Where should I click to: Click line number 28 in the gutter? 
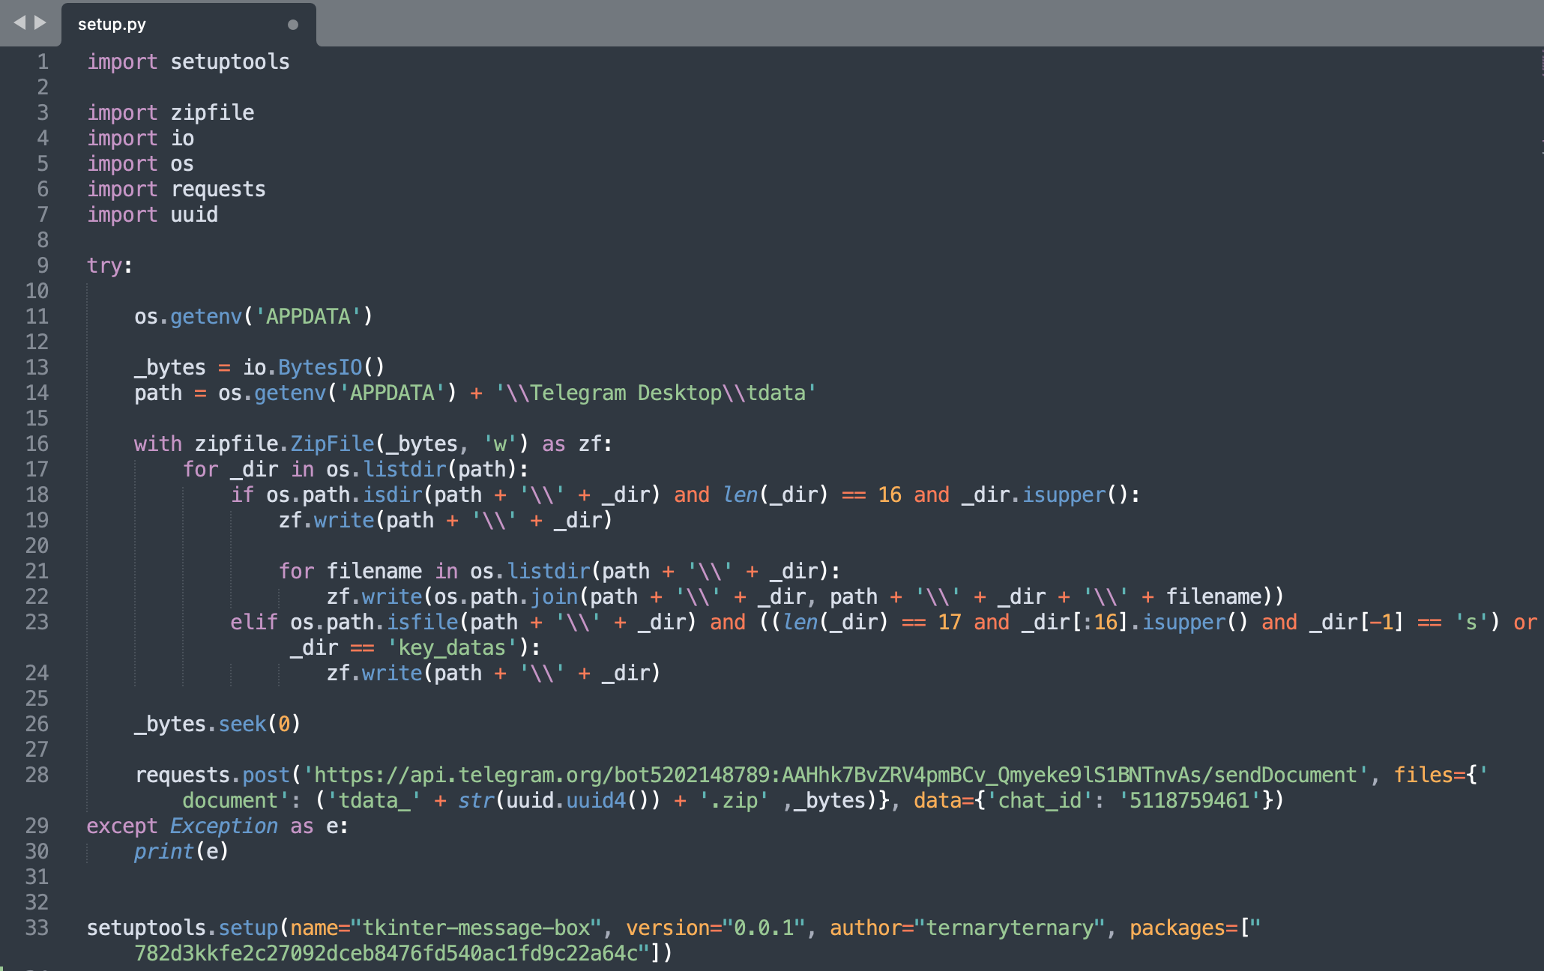pyautogui.click(x=37, y=775)
